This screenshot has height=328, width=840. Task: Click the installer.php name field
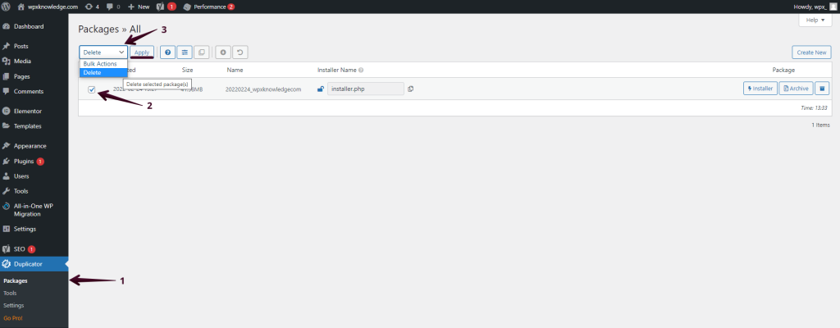click(x=365, y=89)
